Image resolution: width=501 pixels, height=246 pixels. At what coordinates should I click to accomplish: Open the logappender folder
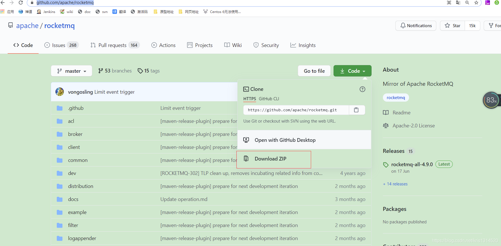[x=82, y=238]
